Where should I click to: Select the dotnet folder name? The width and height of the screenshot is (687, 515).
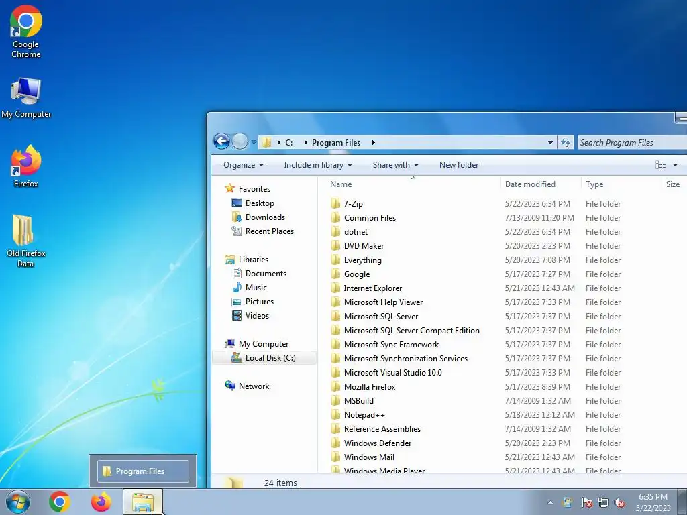tap(356, 231)
